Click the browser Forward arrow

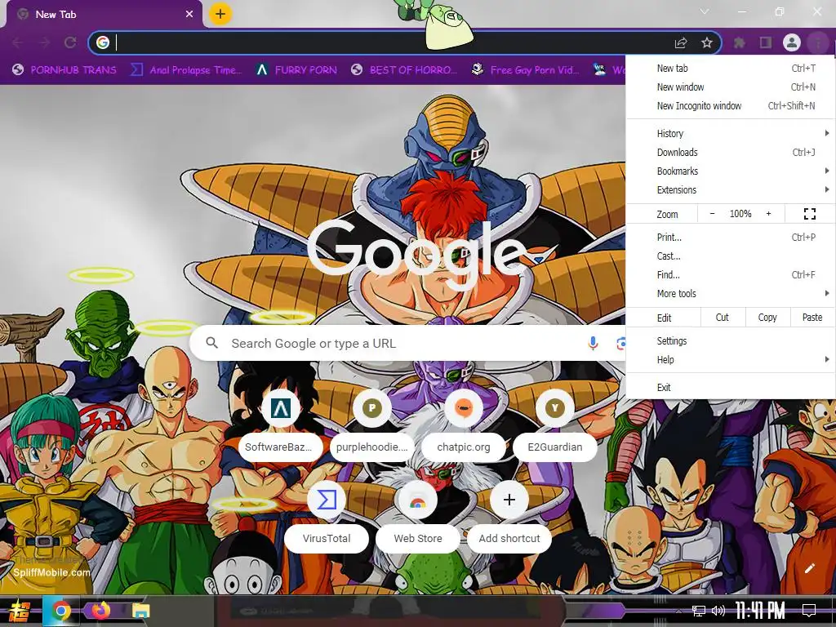coord(44,42)
